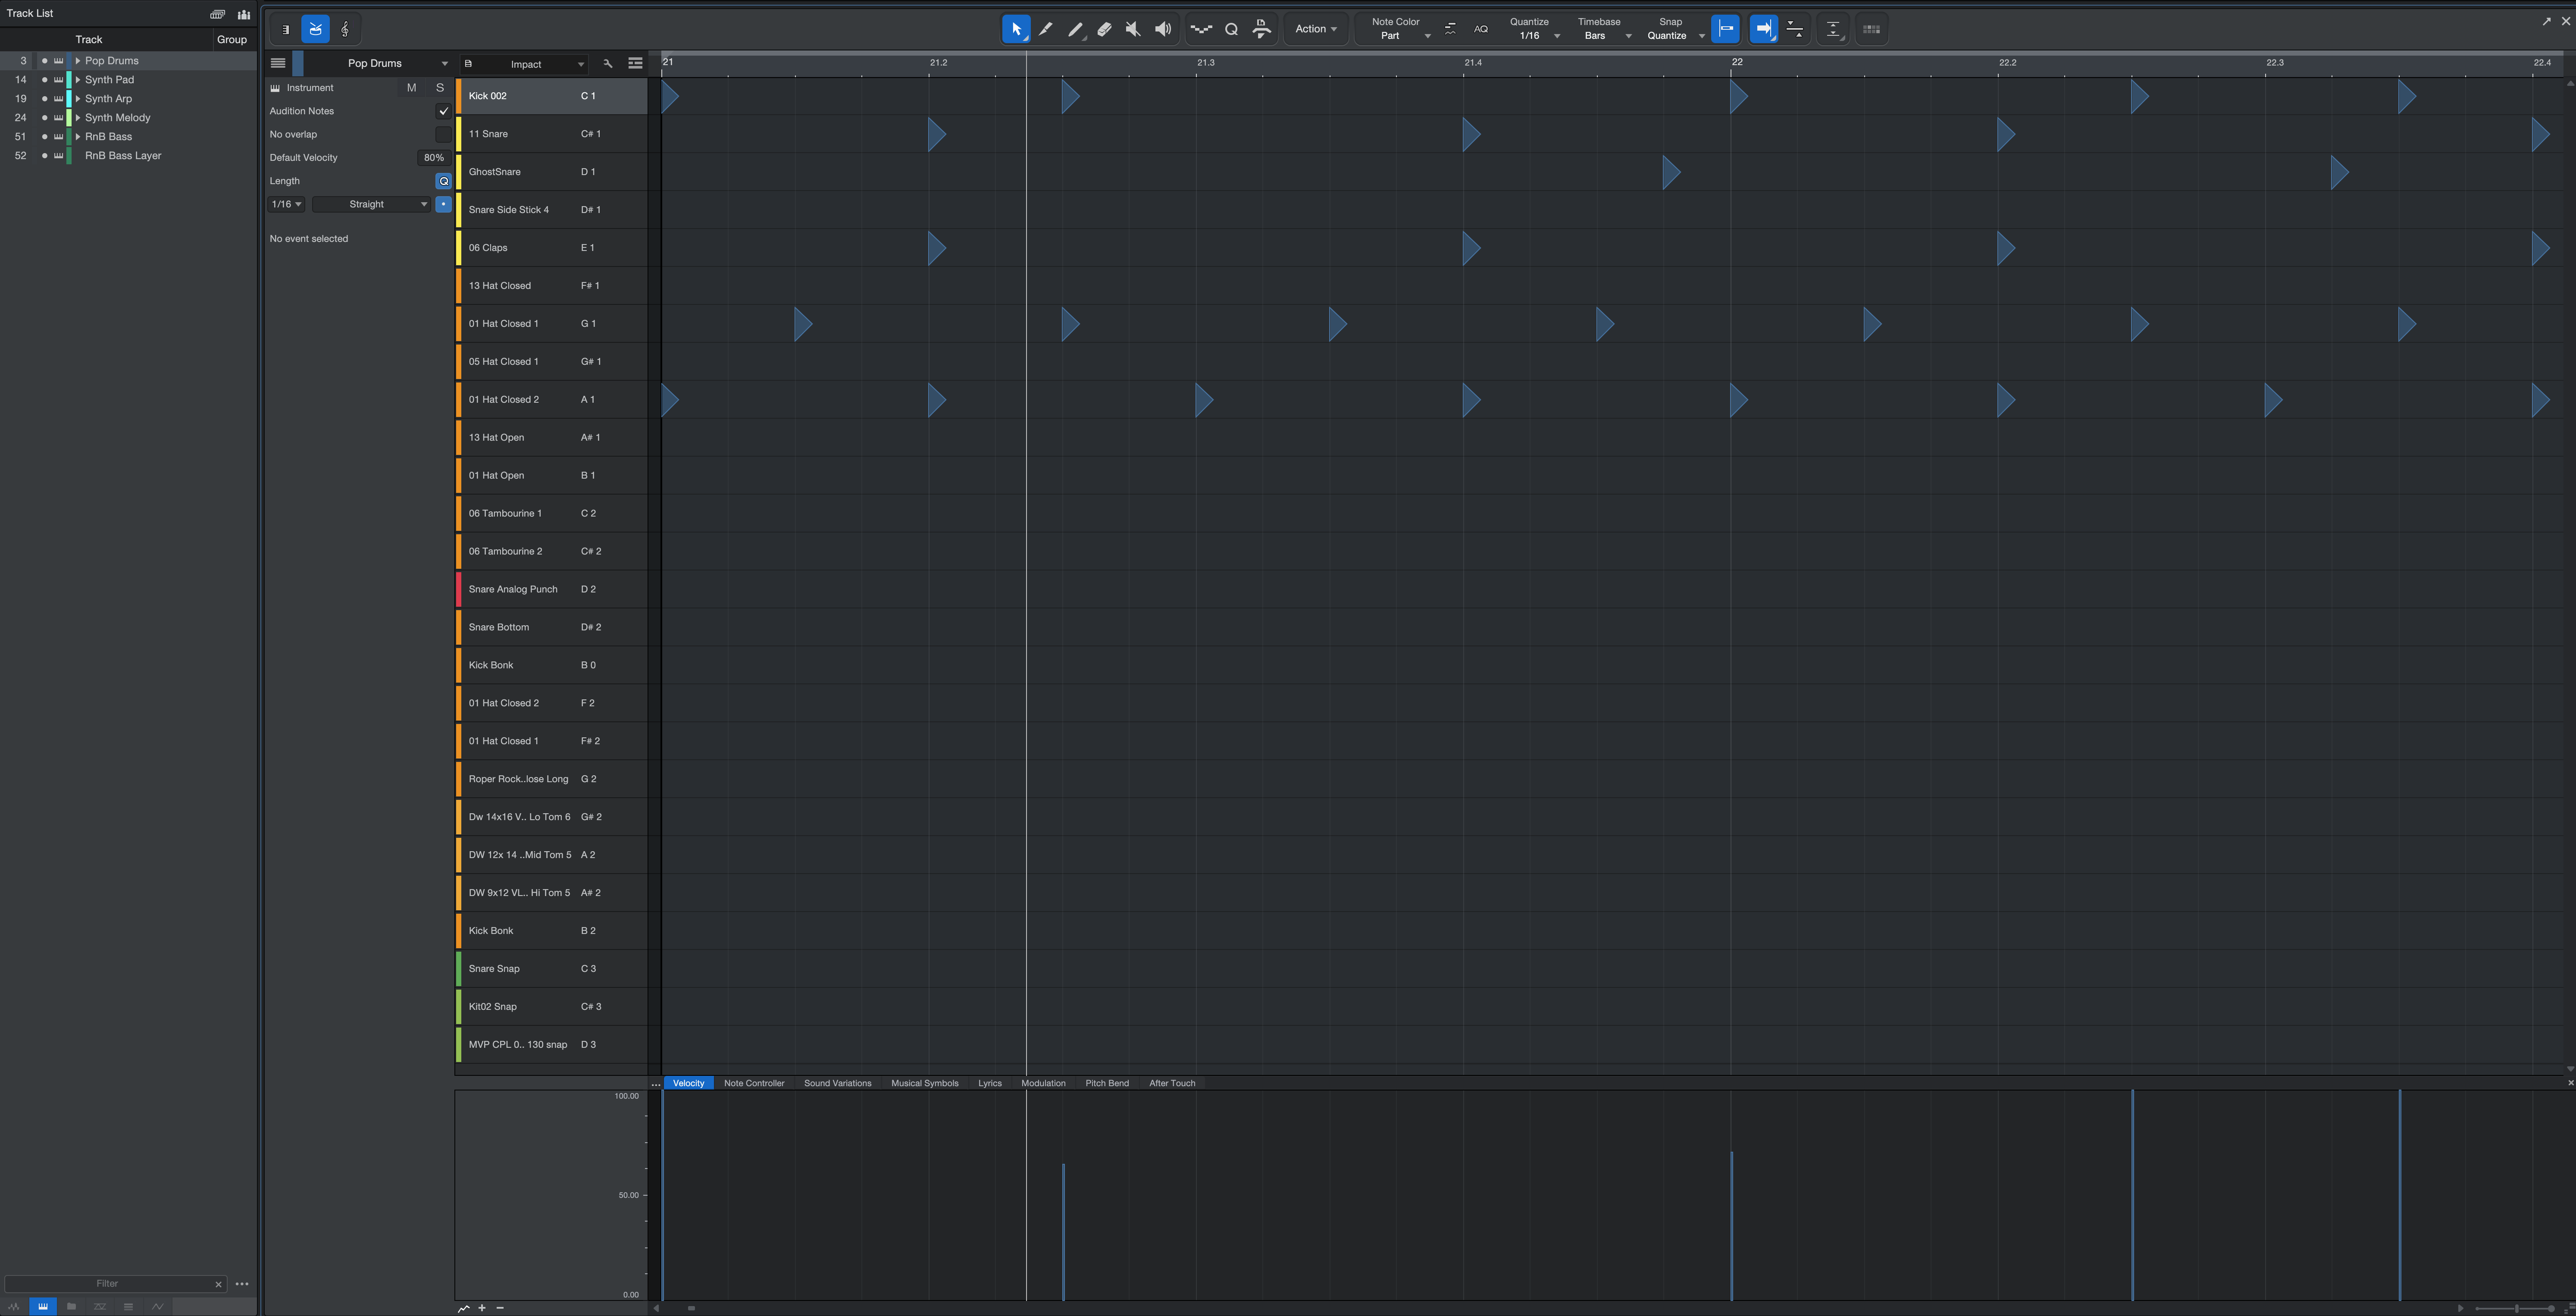Switch to Sound Variations tab
The image size is (2576, 1316).
(x=838, y=1083)
